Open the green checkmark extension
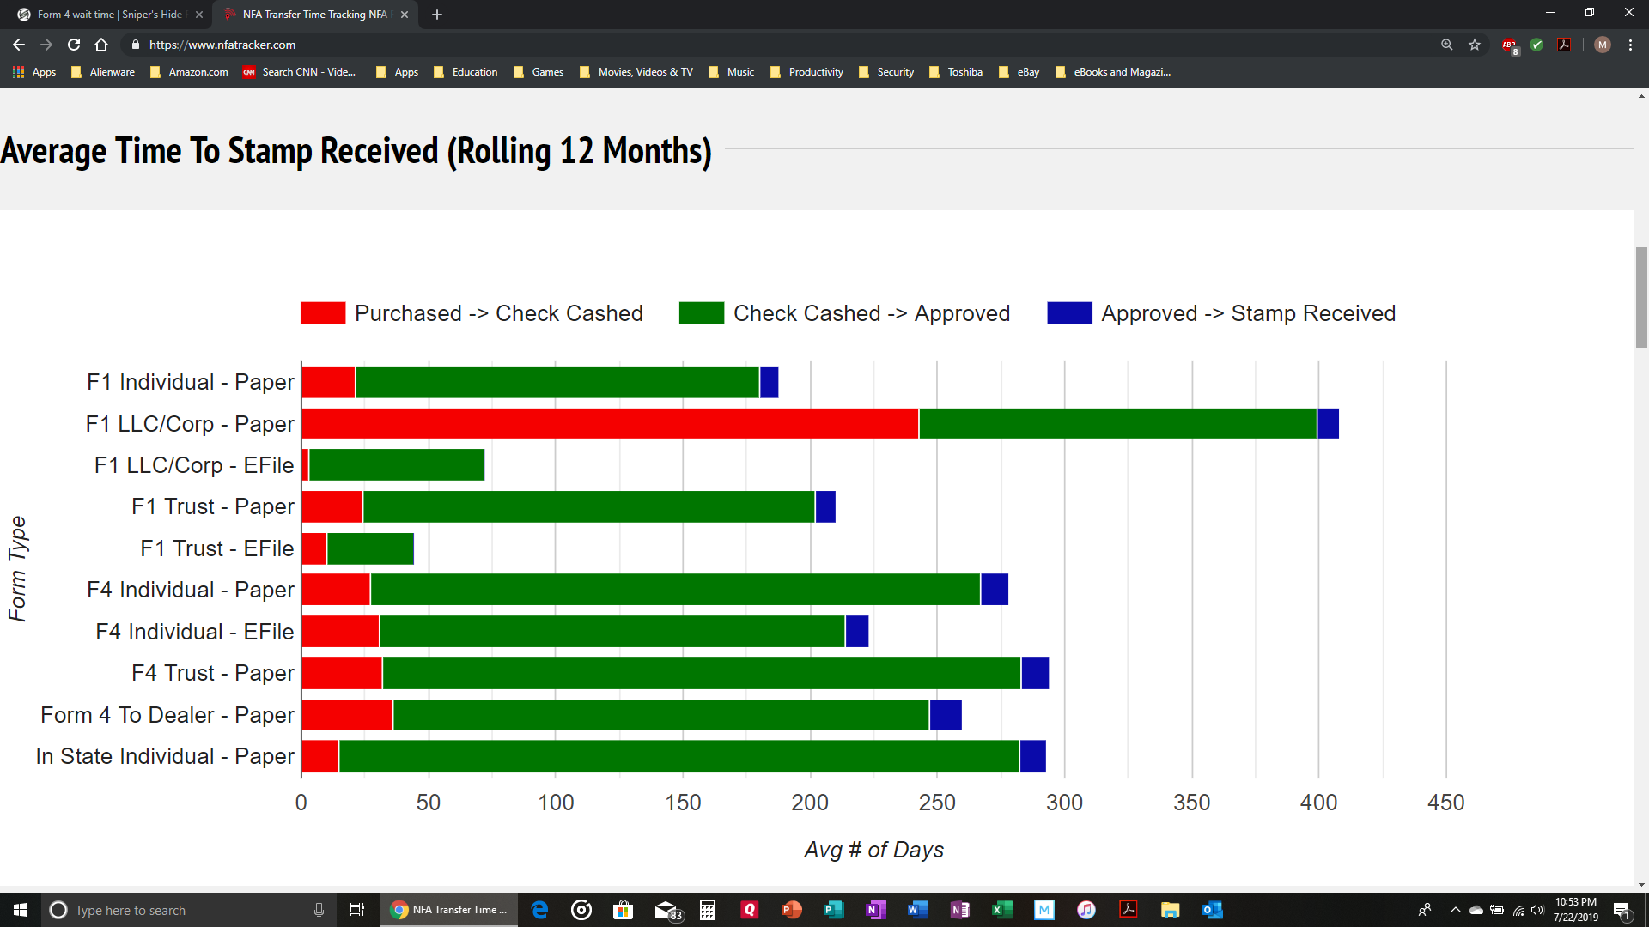Image resolution: width=1649 pixels, height=927 pixels. pyautogui.click(x=1537, y=45)
